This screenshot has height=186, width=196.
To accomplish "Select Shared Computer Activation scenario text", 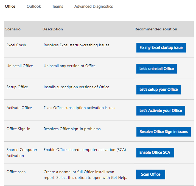I will (22, 153).
